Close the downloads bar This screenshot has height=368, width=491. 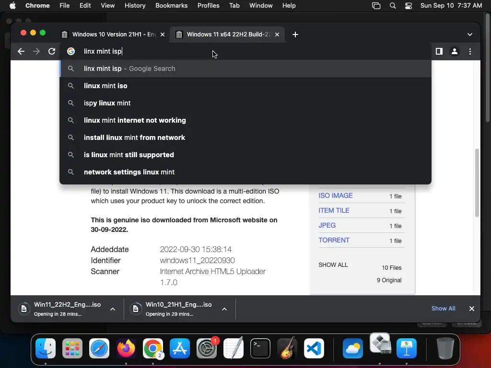pyautogui.click(x=472, y=309)
